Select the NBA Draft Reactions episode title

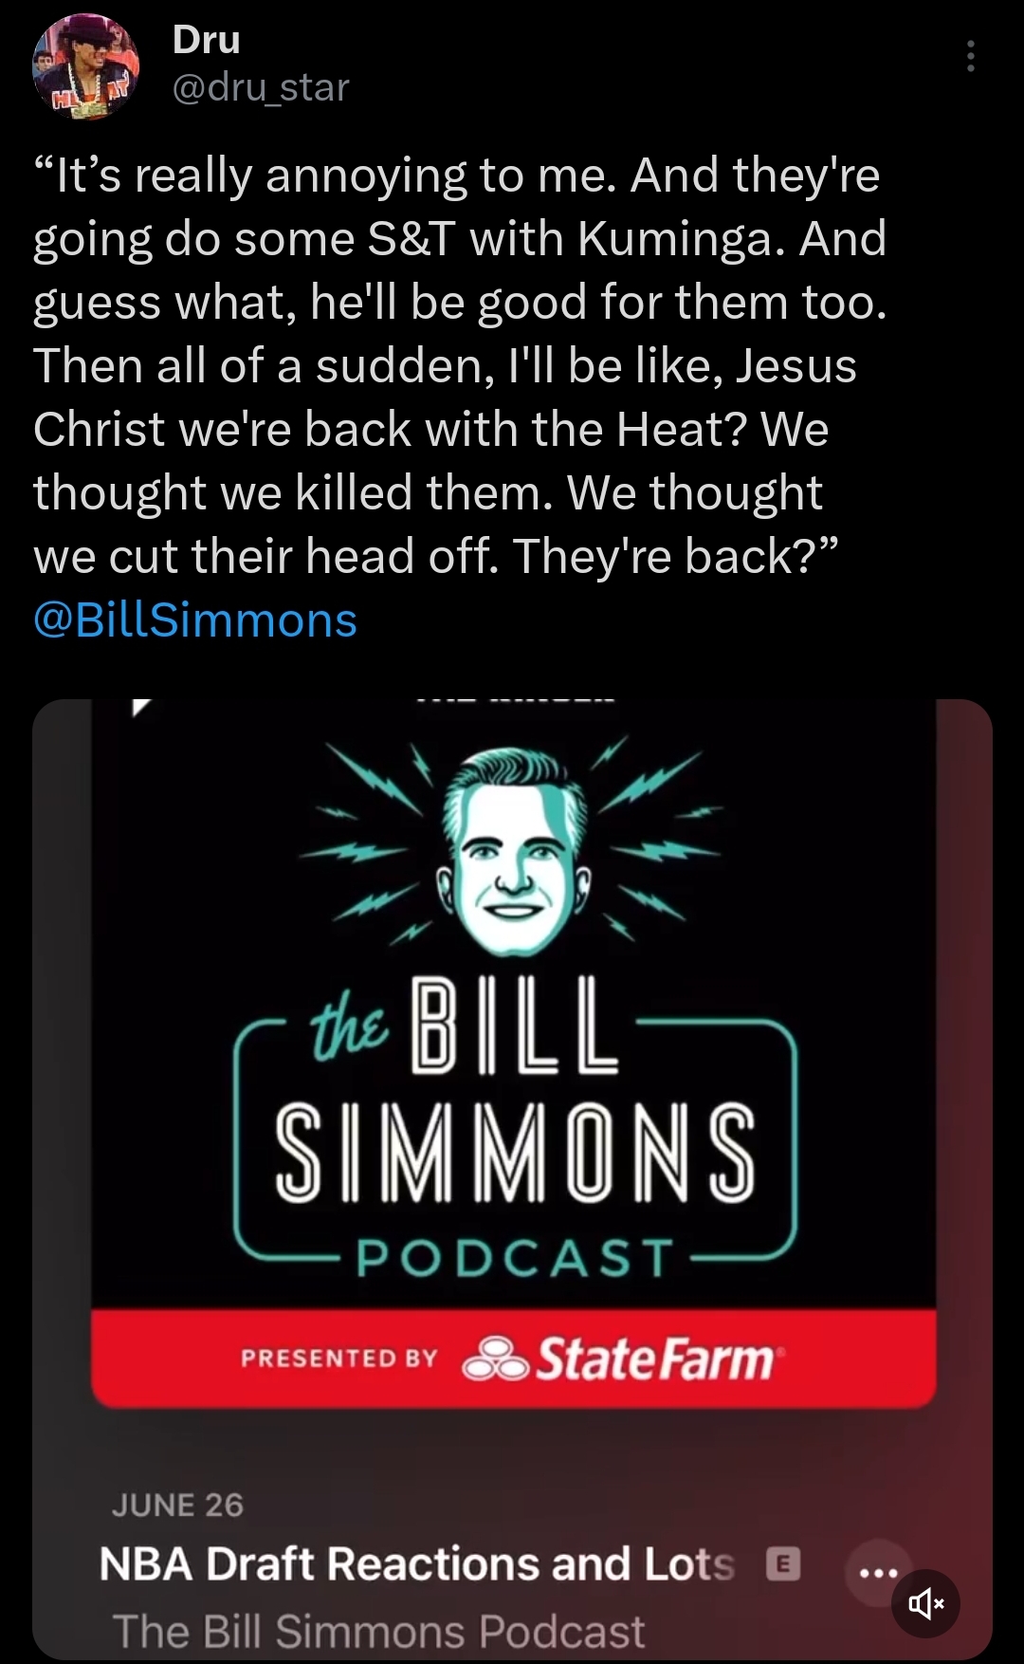click(x=416, y=1563)
